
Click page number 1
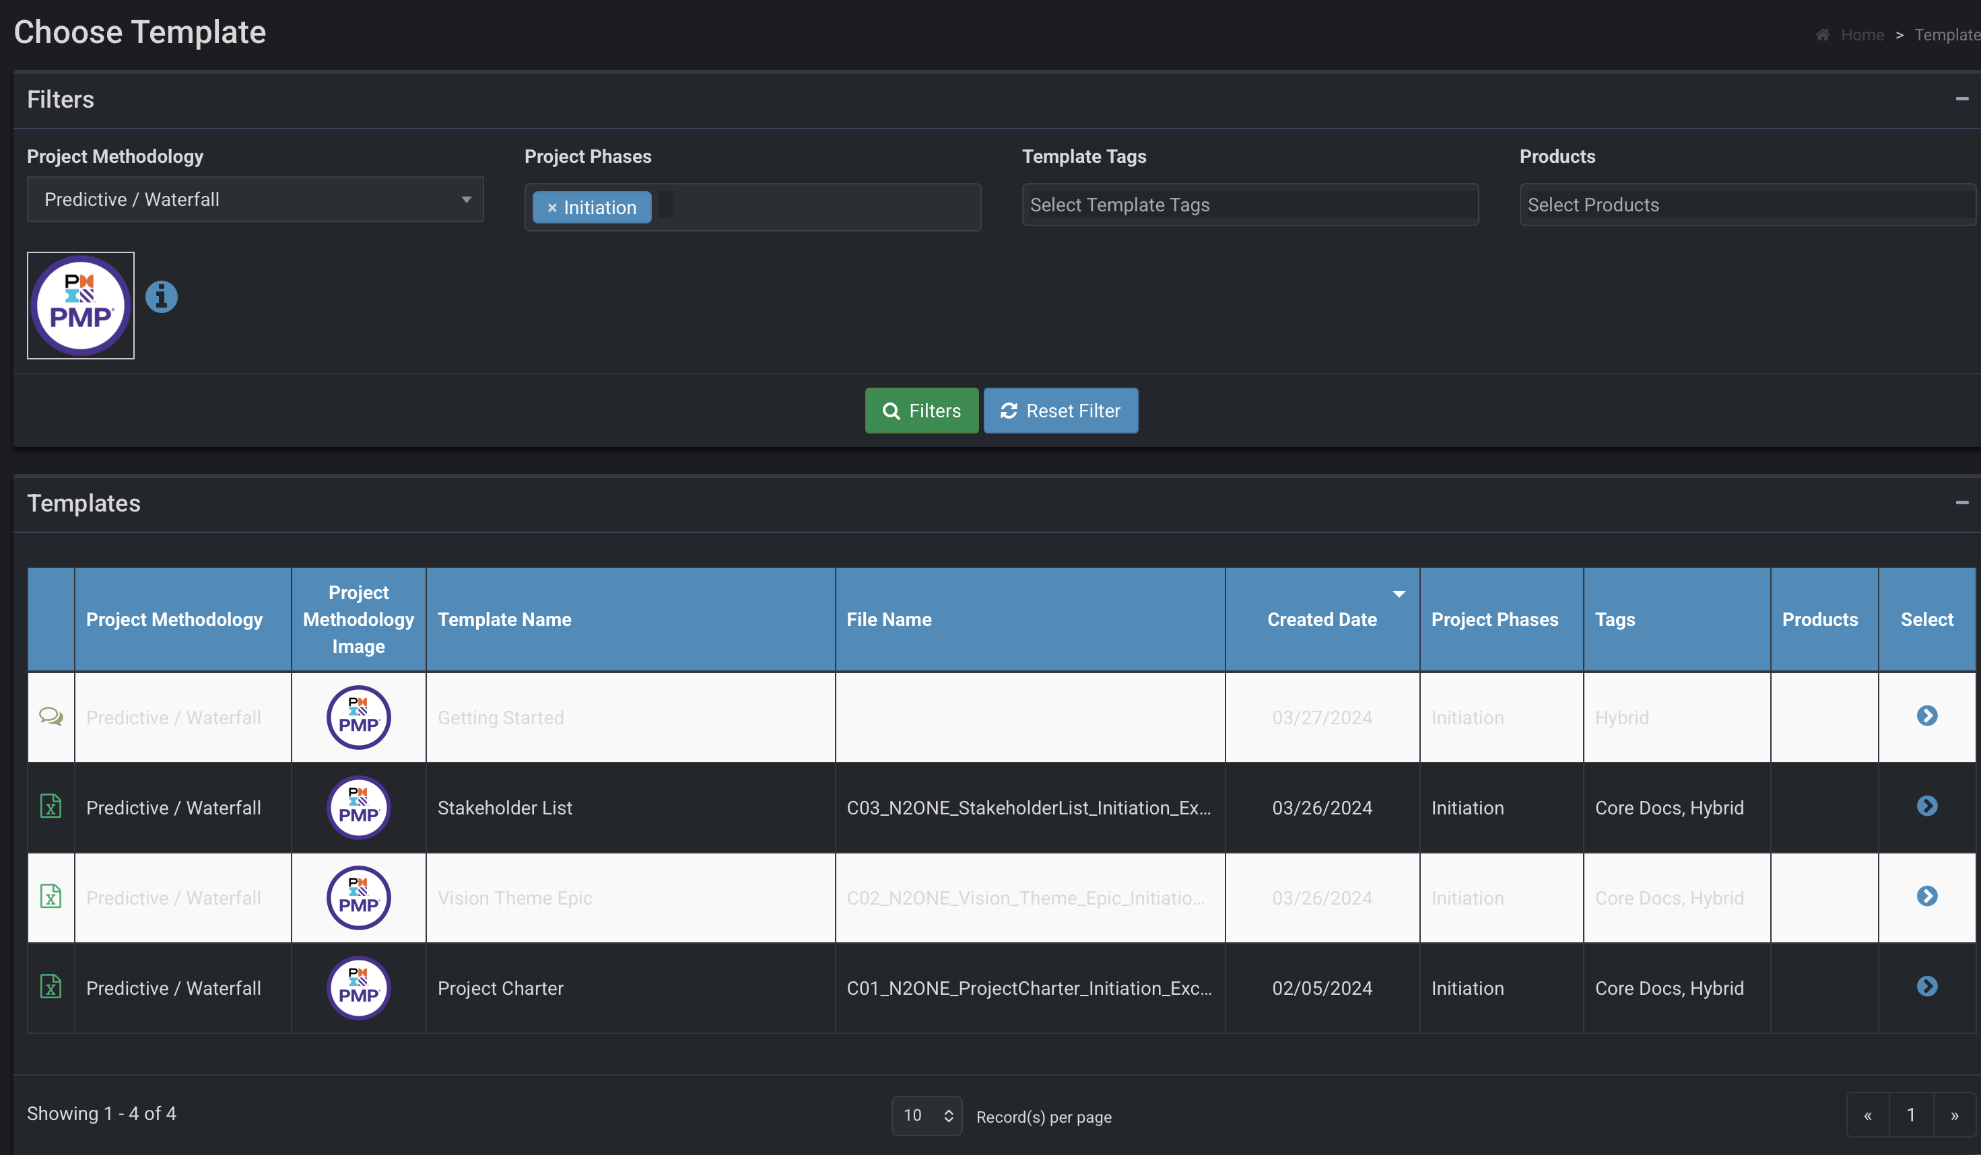click(1911, 1116)
